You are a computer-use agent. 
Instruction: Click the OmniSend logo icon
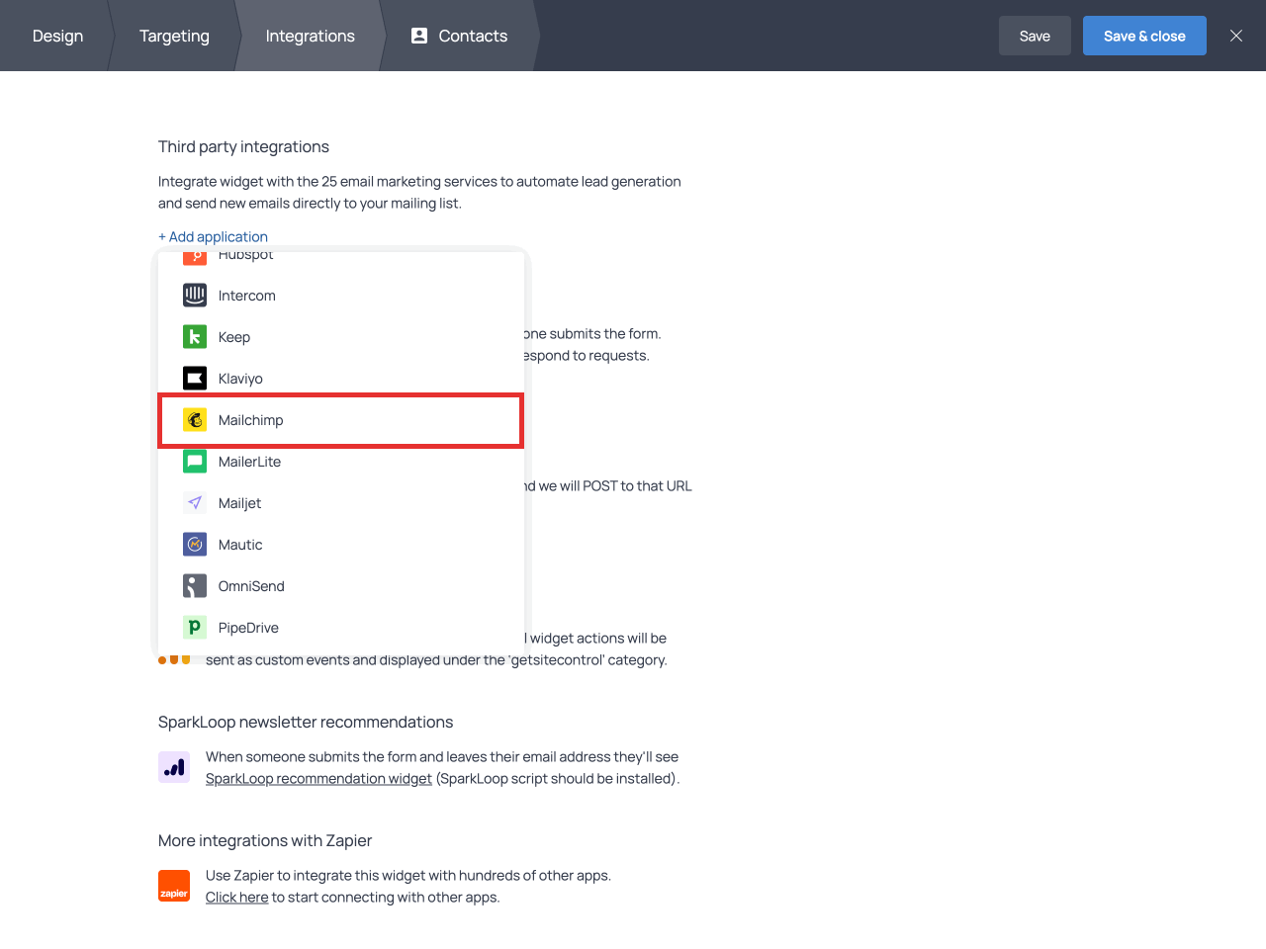[195, 586]
